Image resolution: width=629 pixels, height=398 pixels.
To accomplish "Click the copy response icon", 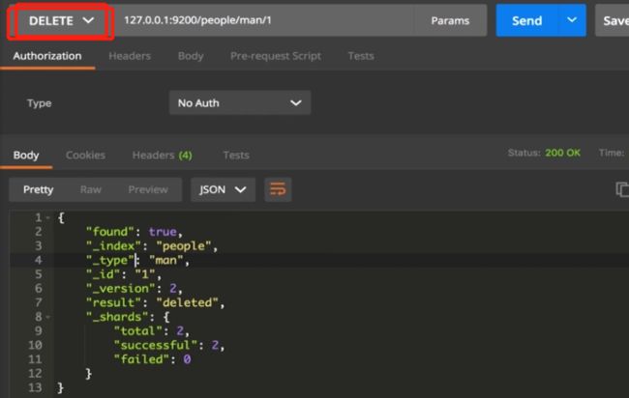I will tap(622, 189).
